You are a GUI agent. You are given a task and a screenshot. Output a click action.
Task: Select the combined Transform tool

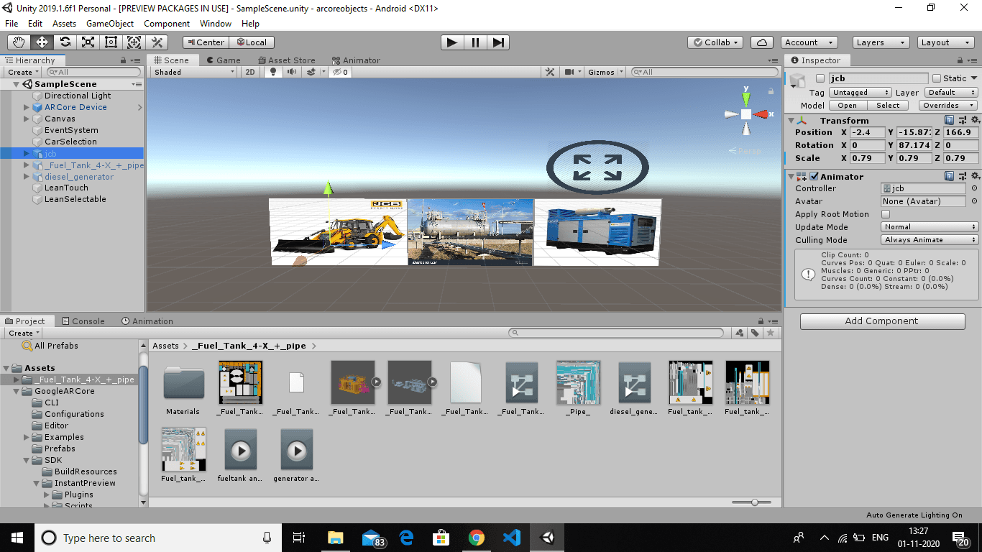[x=134, y=42]
